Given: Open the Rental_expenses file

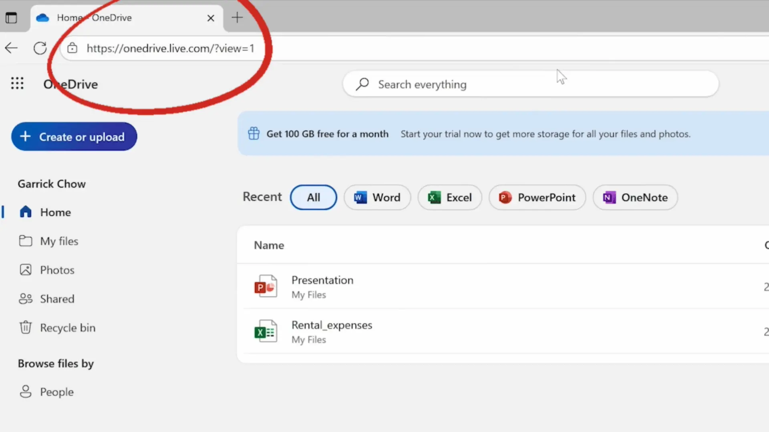Looking at the screenshot, I should (x=332, y=325).
